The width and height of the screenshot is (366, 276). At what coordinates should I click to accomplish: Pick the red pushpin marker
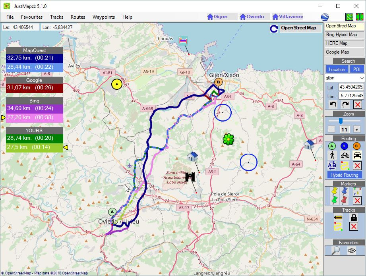344,200
